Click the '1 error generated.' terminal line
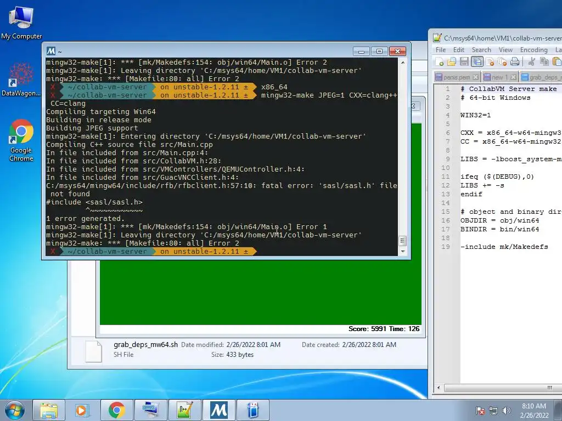Image resolution: width=562 pixels, height=421 pixels. (85, 218)
